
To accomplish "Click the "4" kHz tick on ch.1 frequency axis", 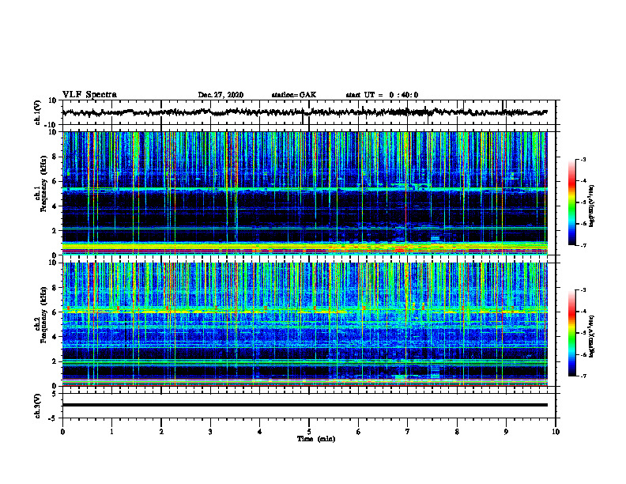I will tap(55, 206).
